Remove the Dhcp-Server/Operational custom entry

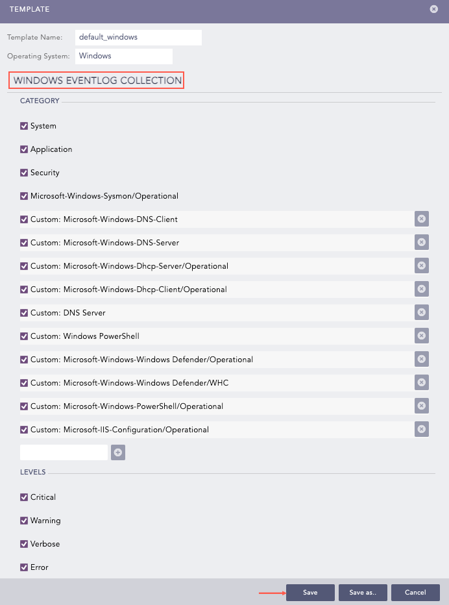point(421,266)
